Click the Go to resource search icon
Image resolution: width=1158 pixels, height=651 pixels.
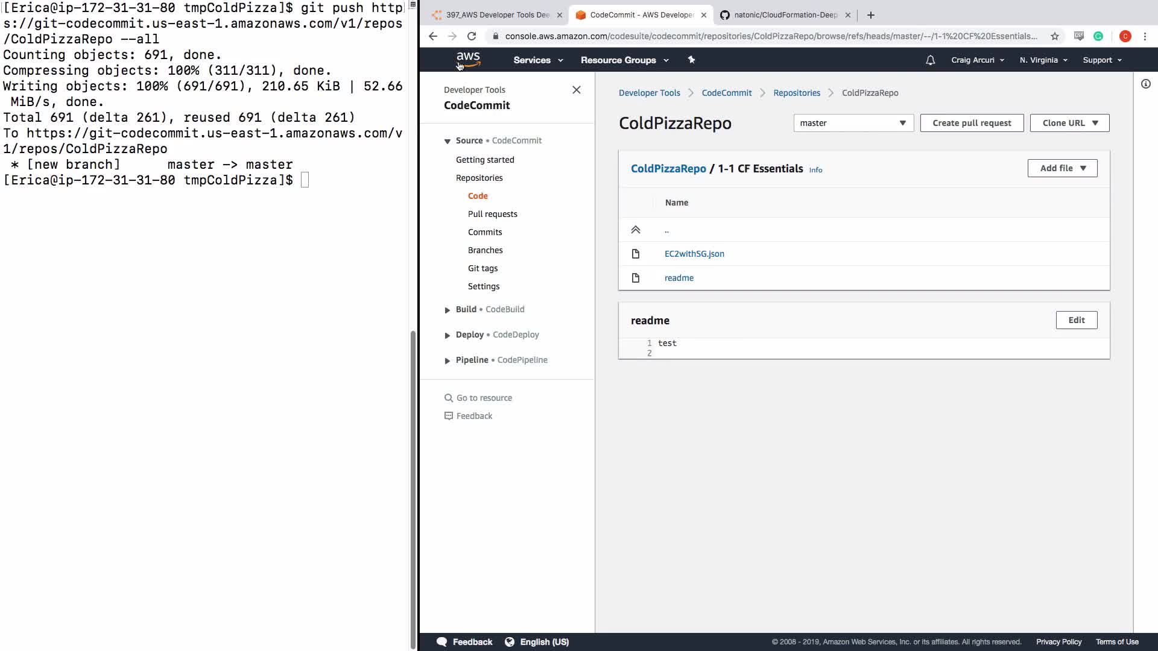click(449, 398)
